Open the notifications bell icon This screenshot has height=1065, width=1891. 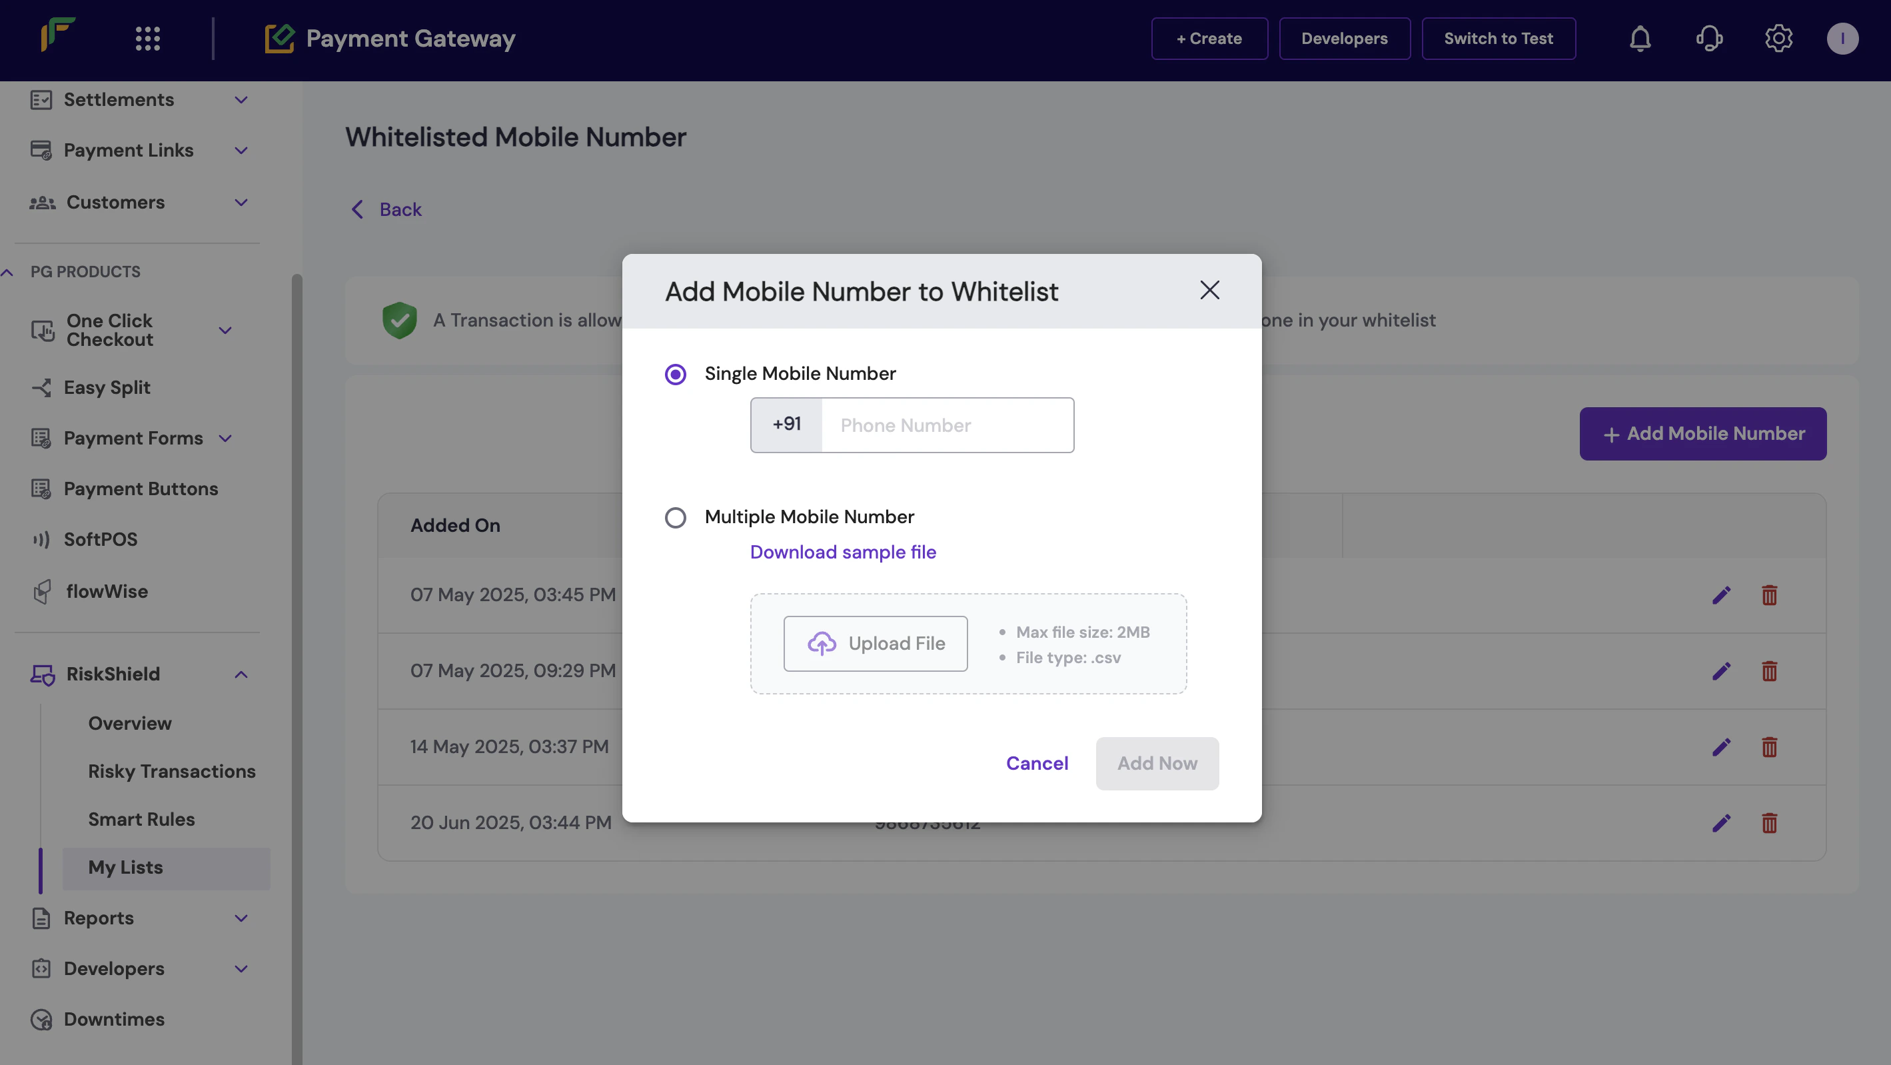click(x=1640, y=38)
